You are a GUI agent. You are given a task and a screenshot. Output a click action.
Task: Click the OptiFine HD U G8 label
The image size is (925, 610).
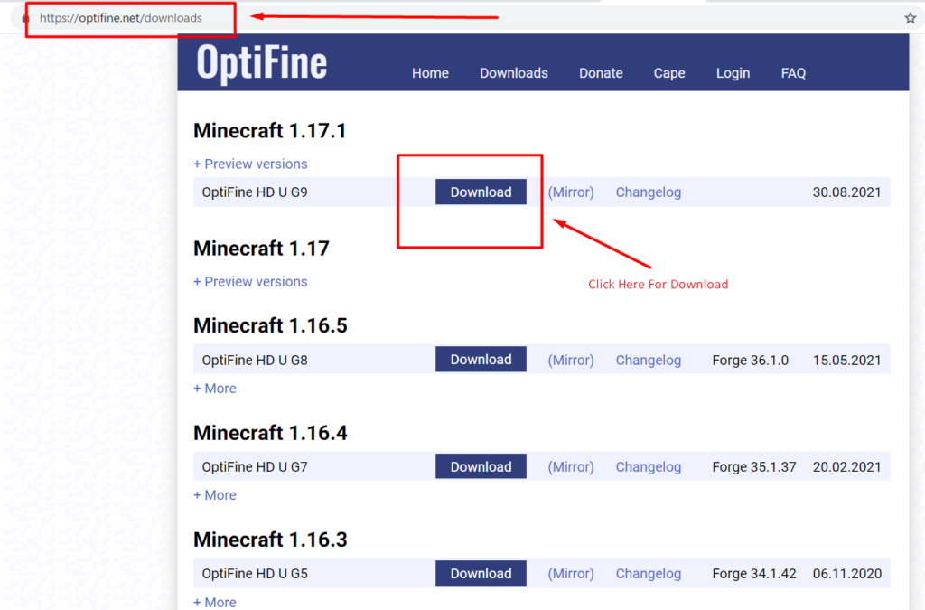pos(254,361)
